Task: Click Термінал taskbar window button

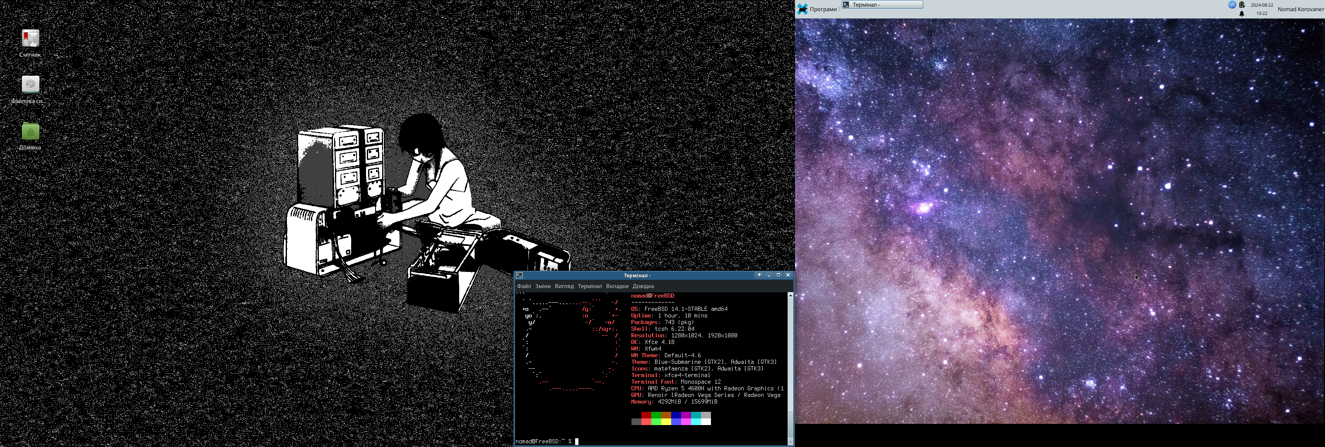Action: (882, 5)
